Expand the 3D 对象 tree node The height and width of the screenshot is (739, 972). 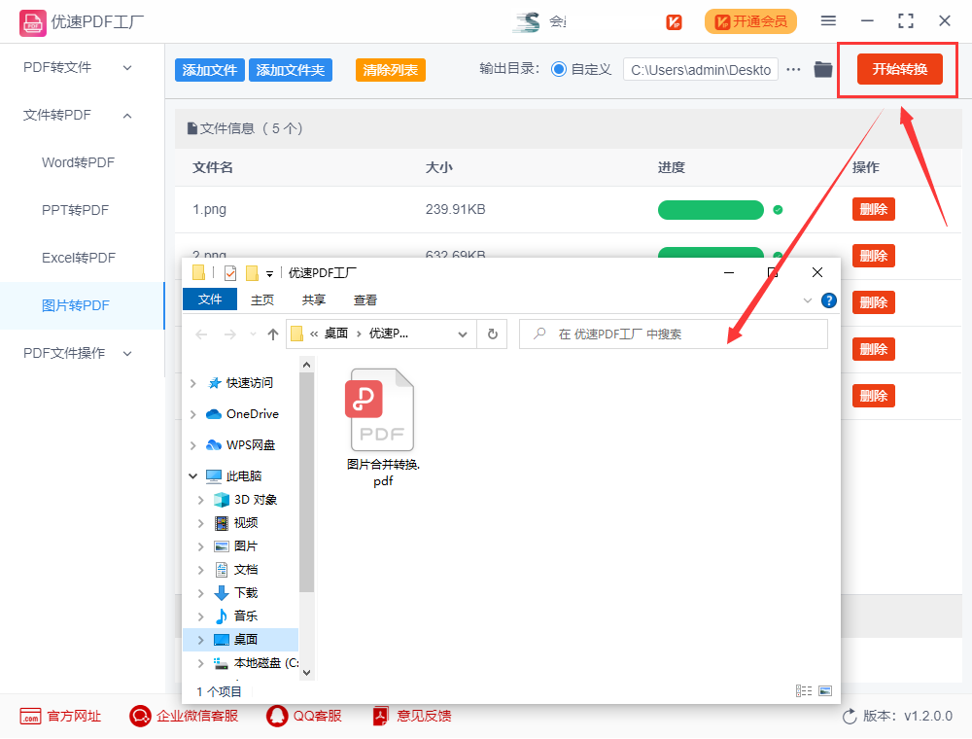coord(201,500)
